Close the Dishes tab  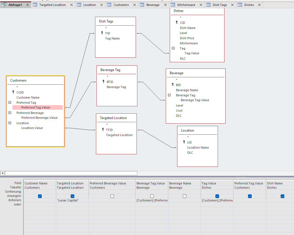[259, 5]
